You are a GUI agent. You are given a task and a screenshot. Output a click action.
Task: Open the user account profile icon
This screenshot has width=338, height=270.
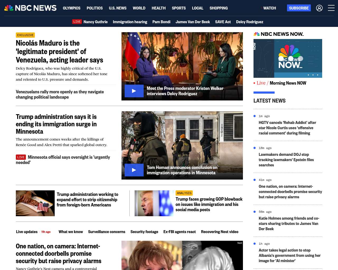click(x=319, y=8)
